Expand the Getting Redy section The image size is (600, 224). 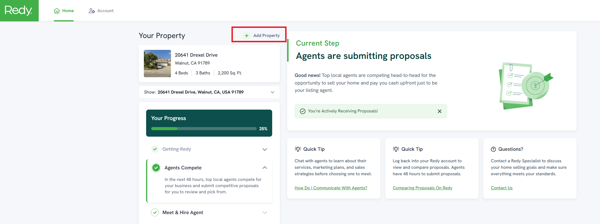click(x=265, y=149)
